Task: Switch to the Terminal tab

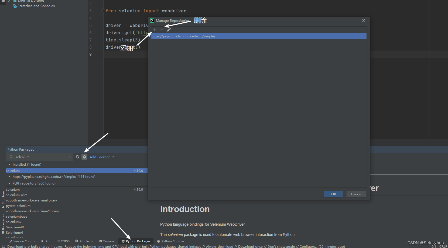Action: [x=107, y=241]
